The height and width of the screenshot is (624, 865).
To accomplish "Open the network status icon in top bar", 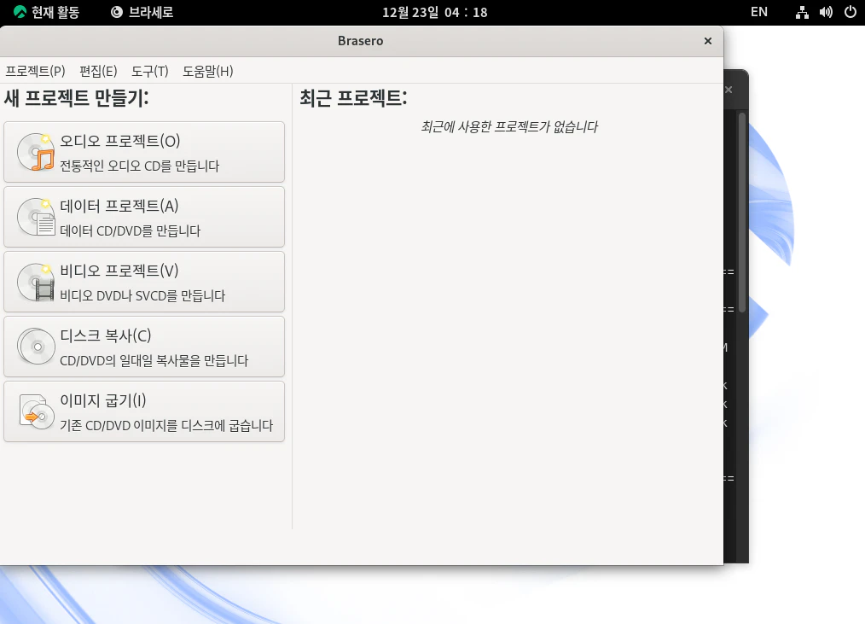I will 802,12.
